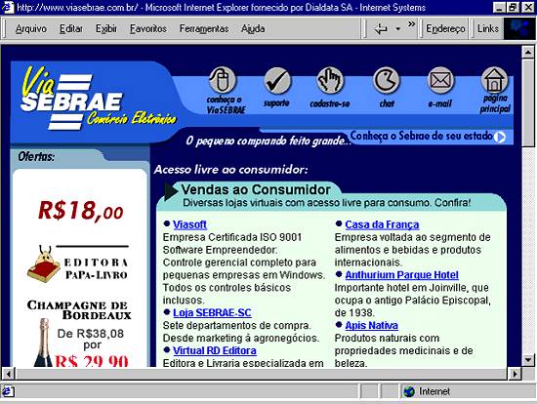
Task: Go to página principal house icon
Action: [494, 80]
